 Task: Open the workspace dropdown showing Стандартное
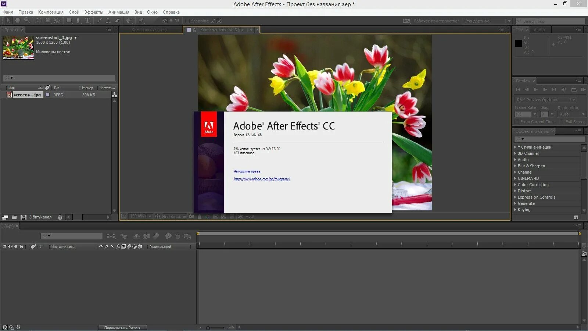487,21
